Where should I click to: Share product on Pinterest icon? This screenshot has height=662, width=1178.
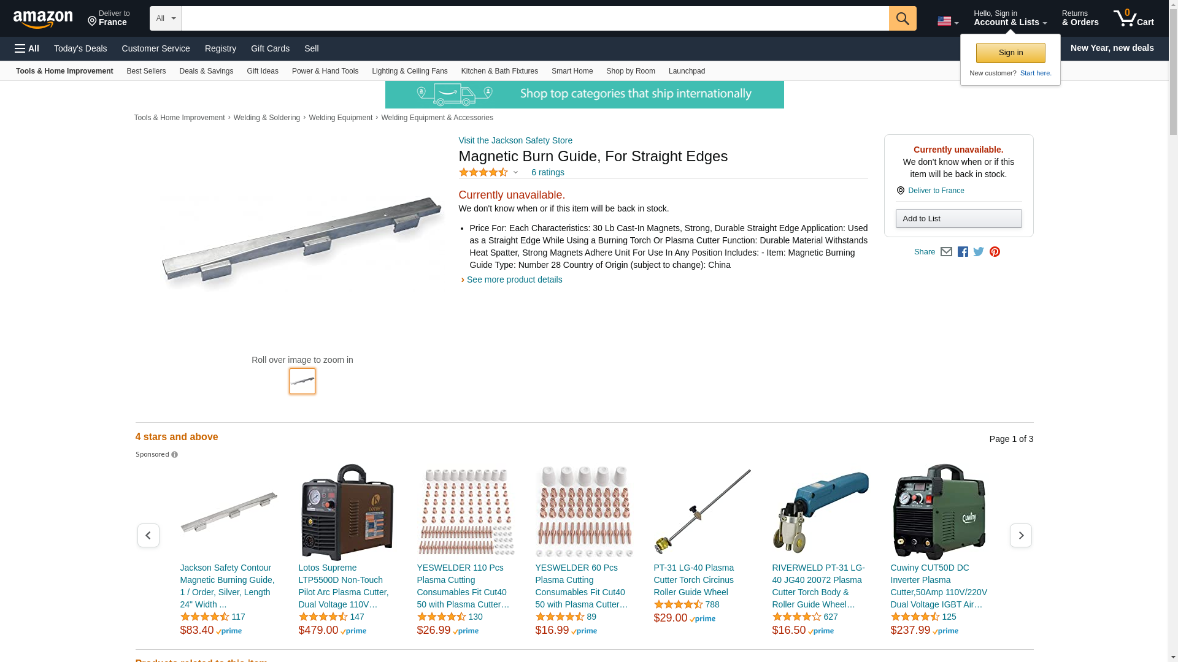(995, 252)
